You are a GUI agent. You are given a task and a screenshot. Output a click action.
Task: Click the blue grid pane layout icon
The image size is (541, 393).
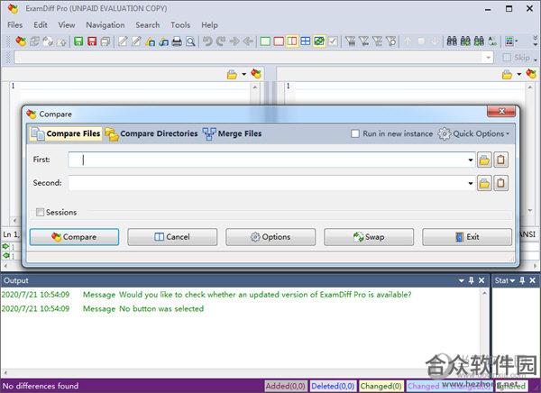306,41
